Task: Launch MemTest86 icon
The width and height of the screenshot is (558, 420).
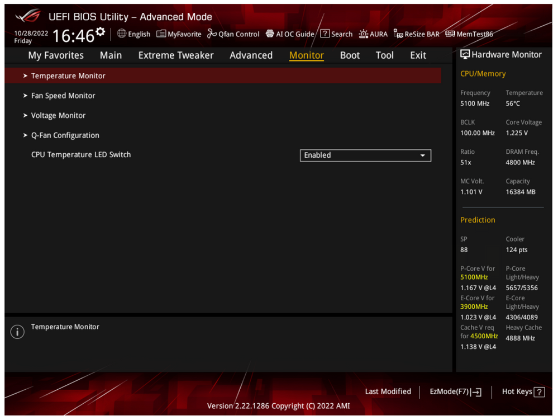Action: [450, 34]
